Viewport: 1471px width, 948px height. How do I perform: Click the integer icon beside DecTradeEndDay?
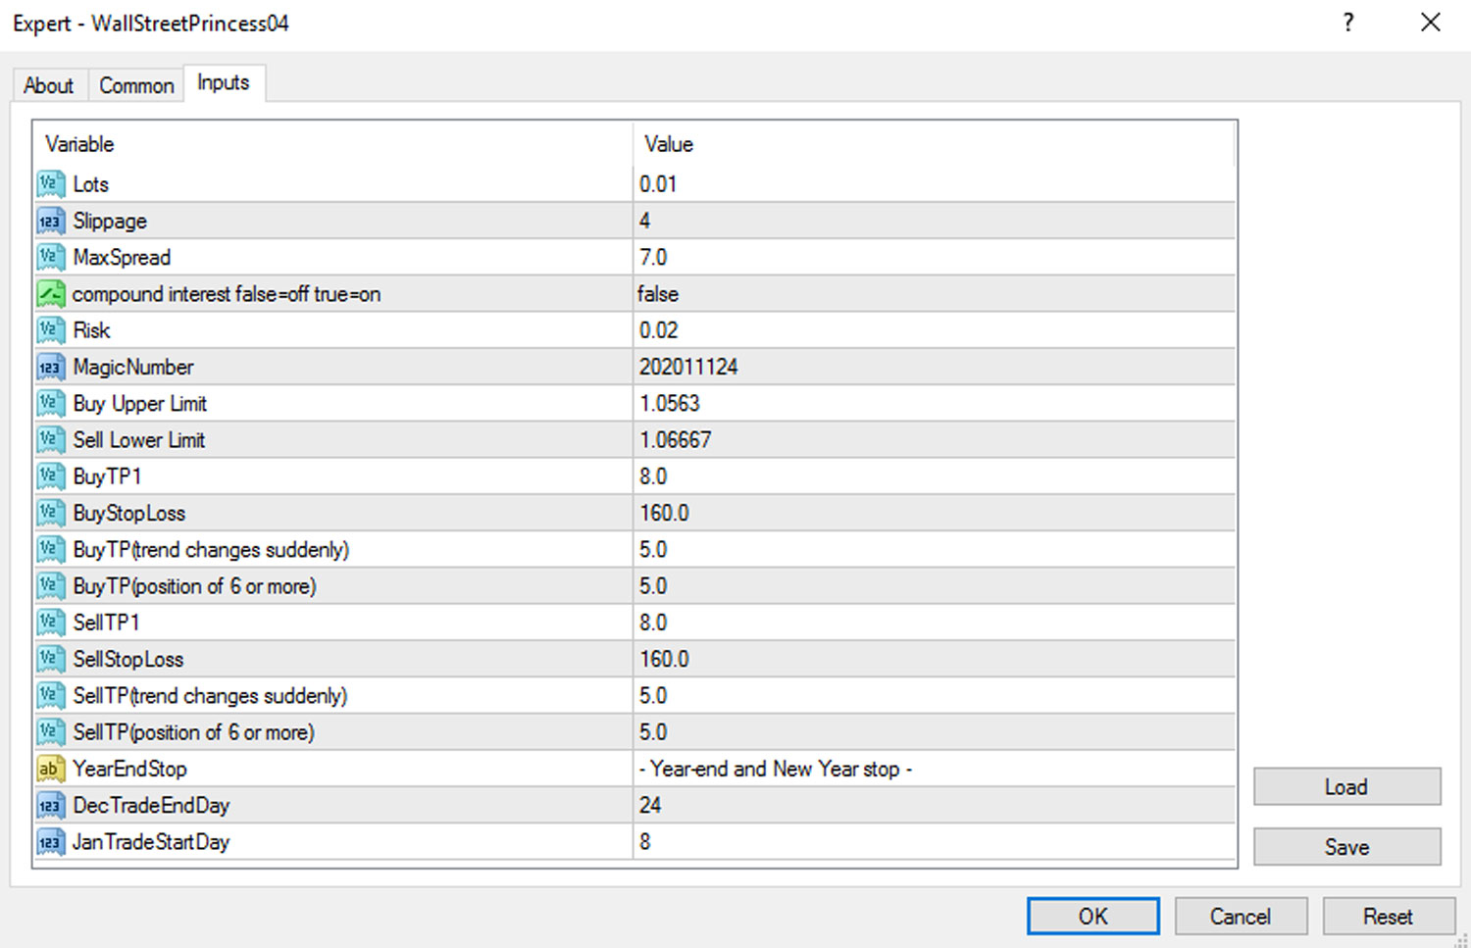pos(51,806)
